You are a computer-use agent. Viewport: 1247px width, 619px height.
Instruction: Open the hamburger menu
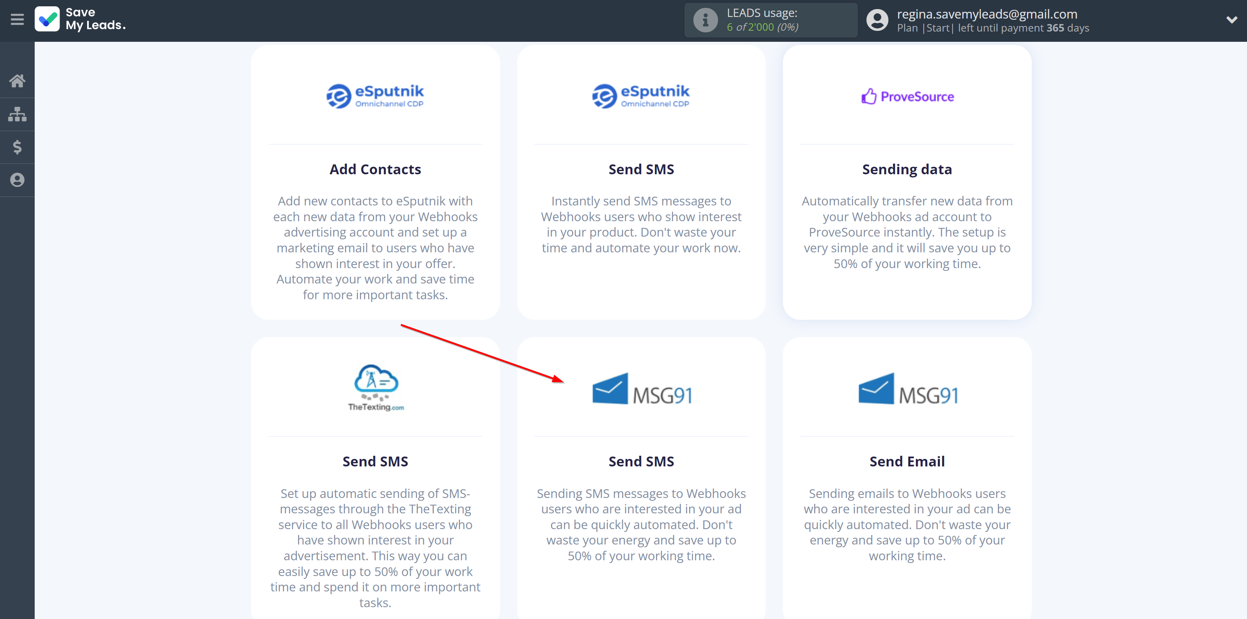(17, 19)
